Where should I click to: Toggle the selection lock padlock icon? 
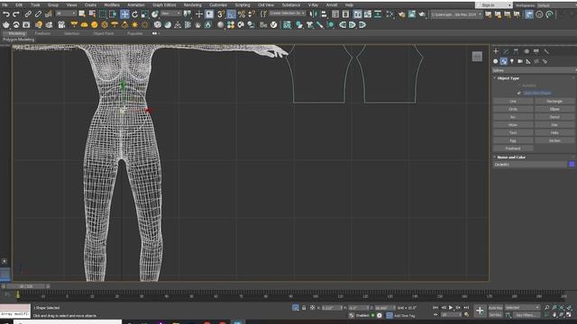(x=304, y=308)
